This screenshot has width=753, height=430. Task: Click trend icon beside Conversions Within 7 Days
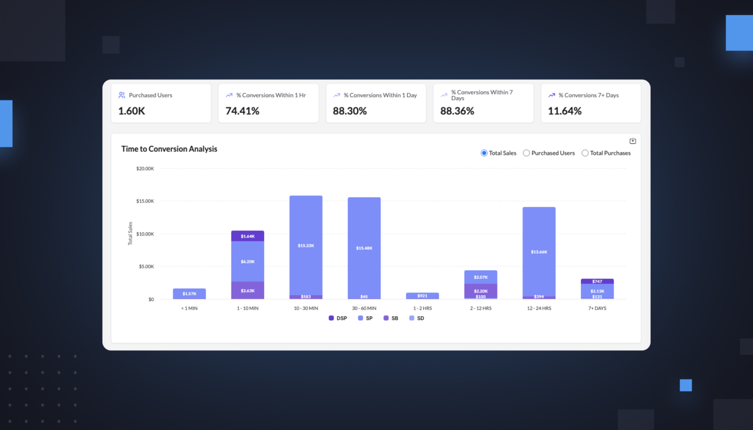pyautogui.click(x=444, y=95)
